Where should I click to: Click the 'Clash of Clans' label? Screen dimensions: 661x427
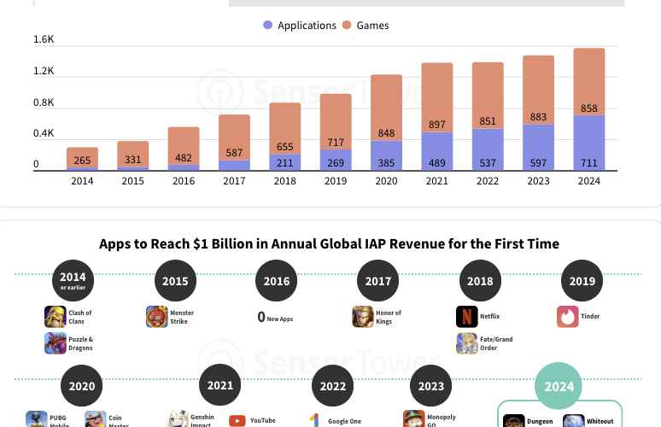tap(80, 317)
